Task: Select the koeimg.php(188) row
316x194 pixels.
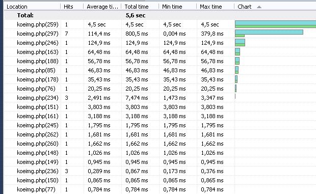Action: 160,61
